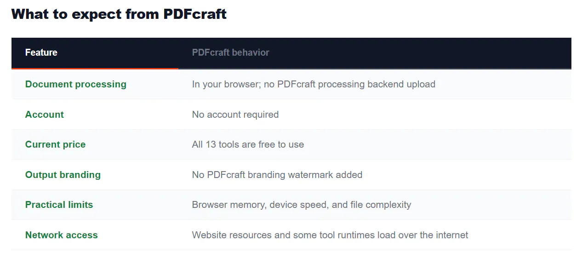Click the 'No account required' cell
The width and height of the screenshot is (582, 264).
tap(235, 115)
